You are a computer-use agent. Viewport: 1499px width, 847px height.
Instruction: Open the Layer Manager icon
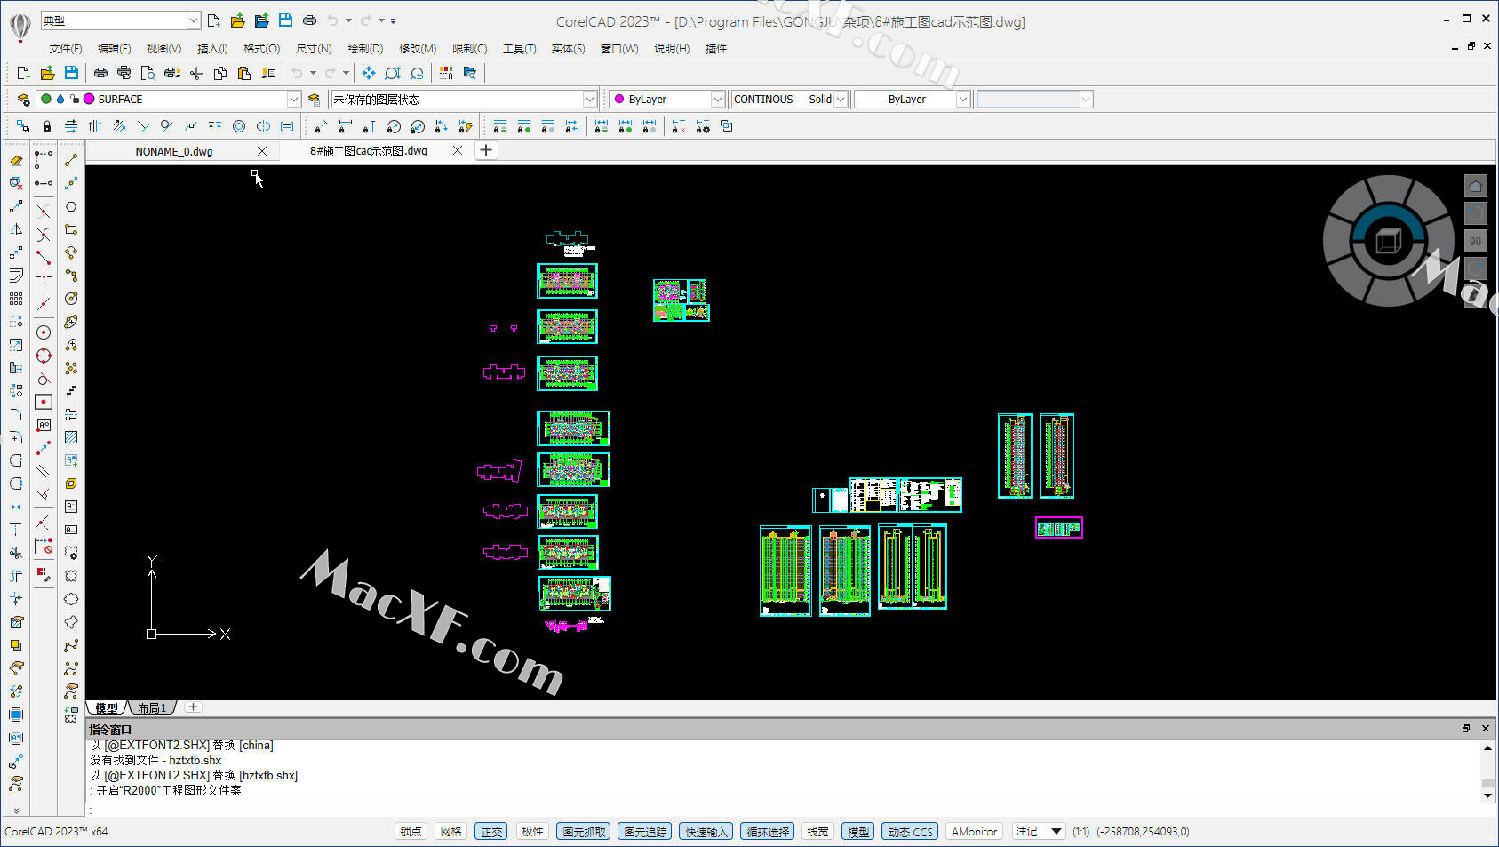click(23, 100)
